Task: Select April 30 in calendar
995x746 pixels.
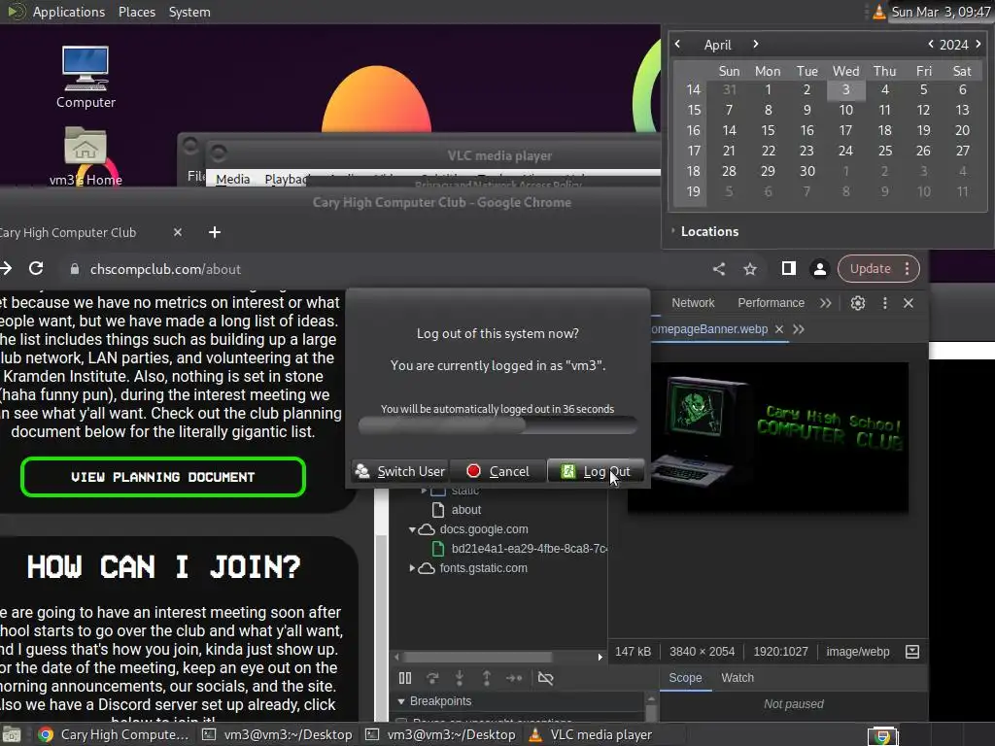Action: (807, 171)
